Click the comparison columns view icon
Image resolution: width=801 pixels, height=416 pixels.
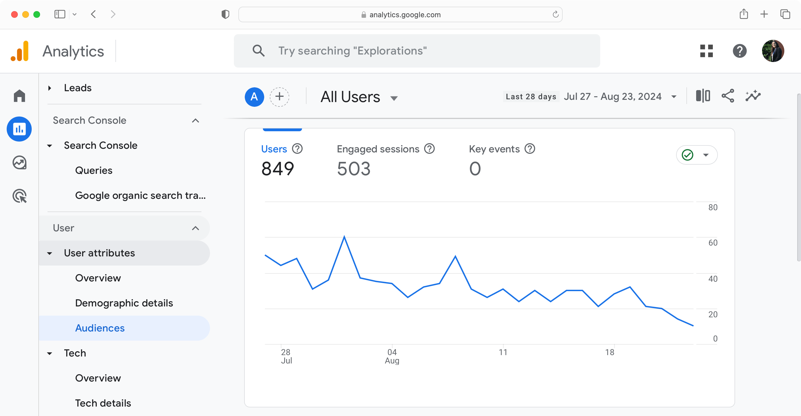tap(703, 97)
